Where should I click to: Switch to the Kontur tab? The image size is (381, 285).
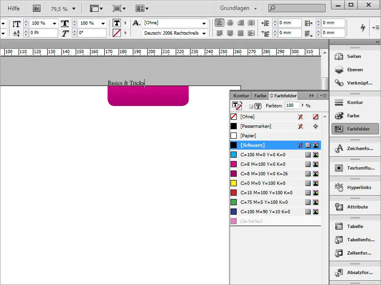pos(241,96)
